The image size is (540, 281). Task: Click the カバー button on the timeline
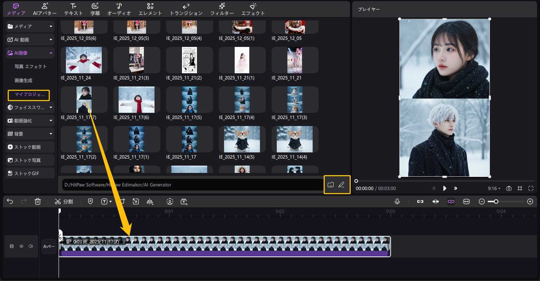[x=49, y=246]
